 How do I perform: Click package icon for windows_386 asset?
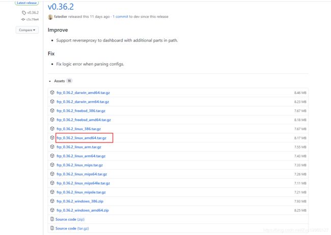point(52,201)
